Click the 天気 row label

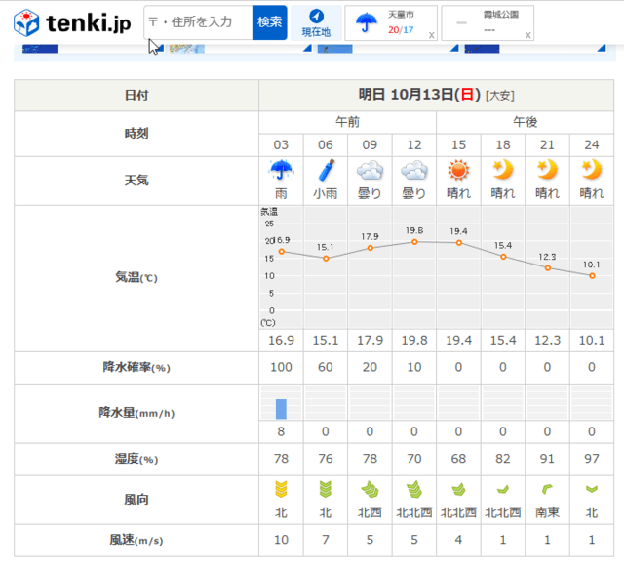pos(136,181)
